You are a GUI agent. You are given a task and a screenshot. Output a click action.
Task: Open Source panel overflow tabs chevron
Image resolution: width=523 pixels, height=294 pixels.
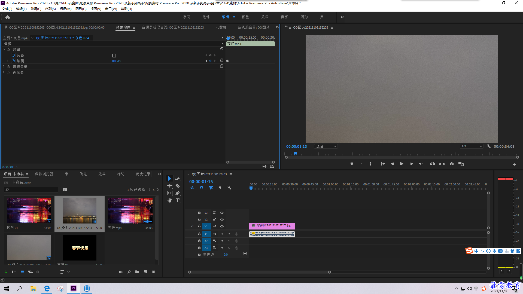(x=277, y=27)
